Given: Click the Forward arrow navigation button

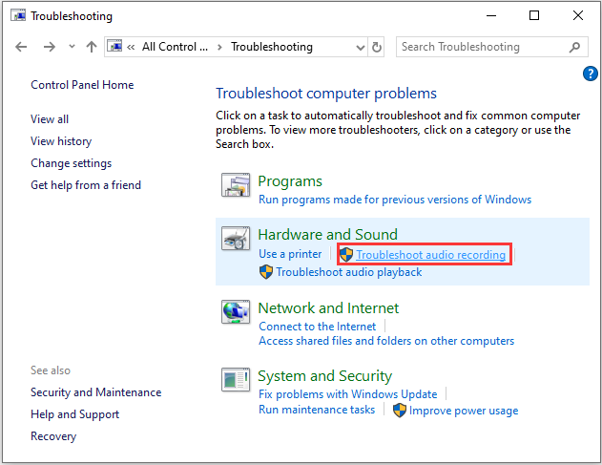Looking at the screenshot, I should coord(50,47).
